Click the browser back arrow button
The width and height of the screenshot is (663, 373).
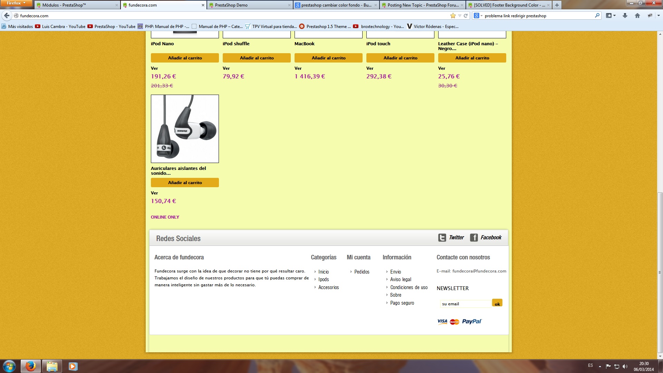pos(7,16)
